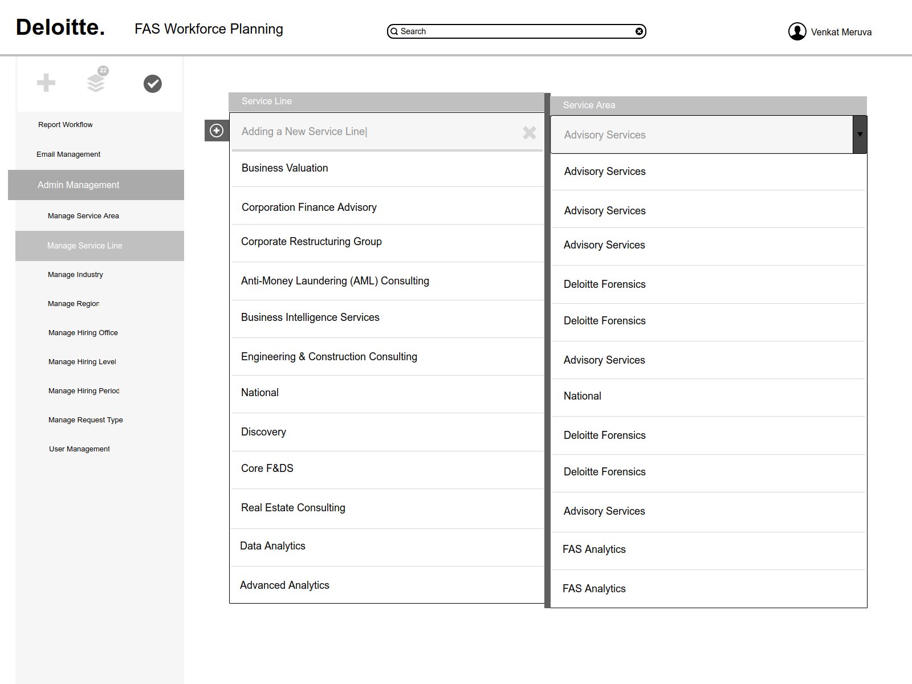Open Venkat Meruva user avatar
The width and height of the screenshot is (912, 684).
(797, 31)
